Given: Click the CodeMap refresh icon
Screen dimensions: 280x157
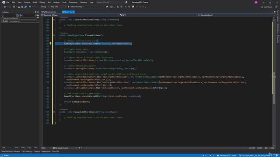Looking at the screenshot, I should [3, 16].
